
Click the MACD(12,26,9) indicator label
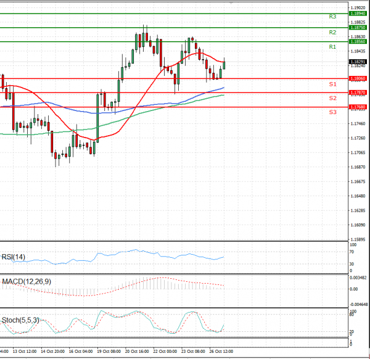[27, 281]
